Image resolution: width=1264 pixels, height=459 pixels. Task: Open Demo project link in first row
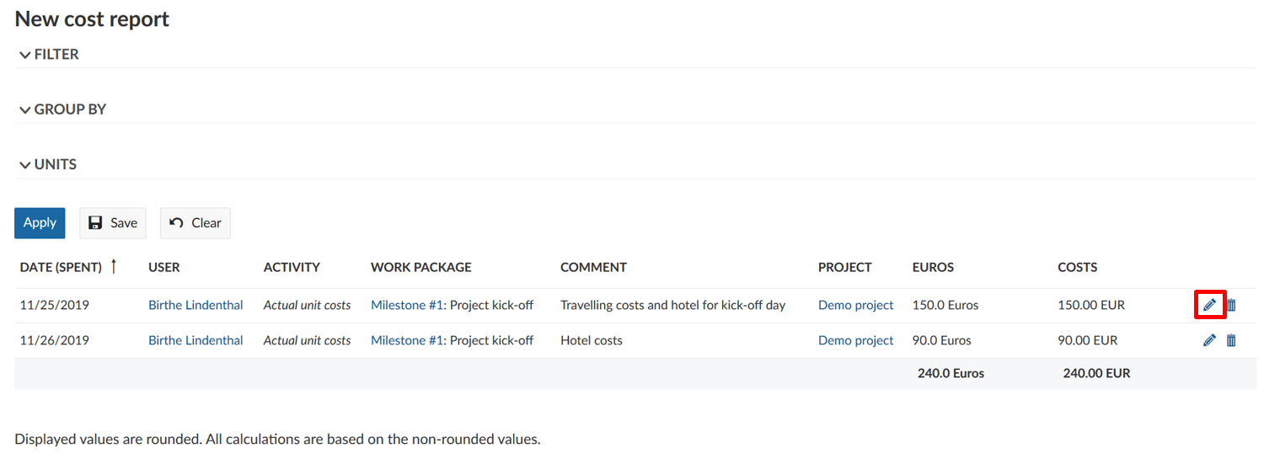click(x=855, y=305)
